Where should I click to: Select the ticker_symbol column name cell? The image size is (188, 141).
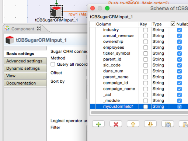click(116, 54)
